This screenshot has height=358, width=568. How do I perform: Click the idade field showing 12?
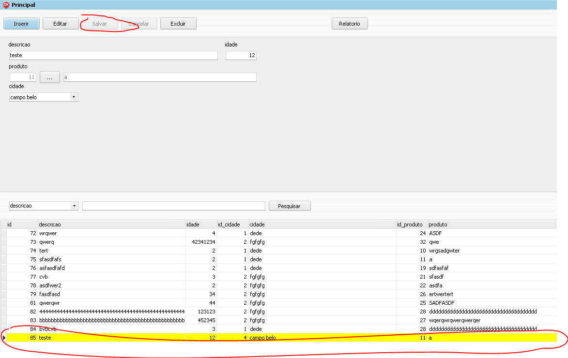[x=241, y=55]
